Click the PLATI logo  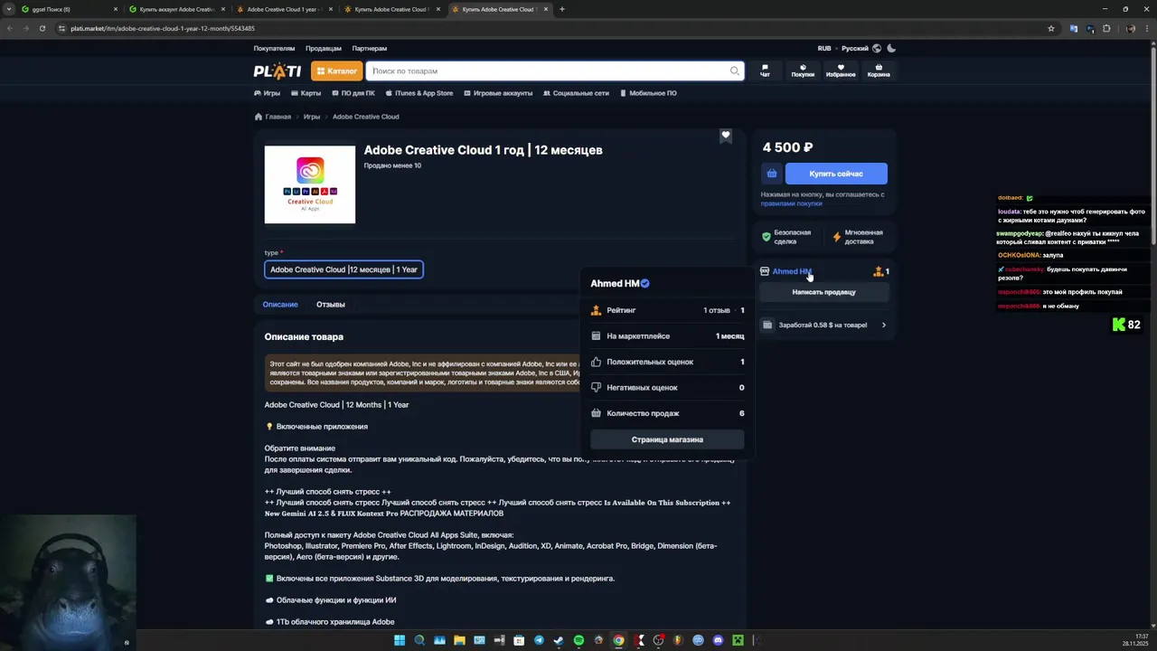277,71
